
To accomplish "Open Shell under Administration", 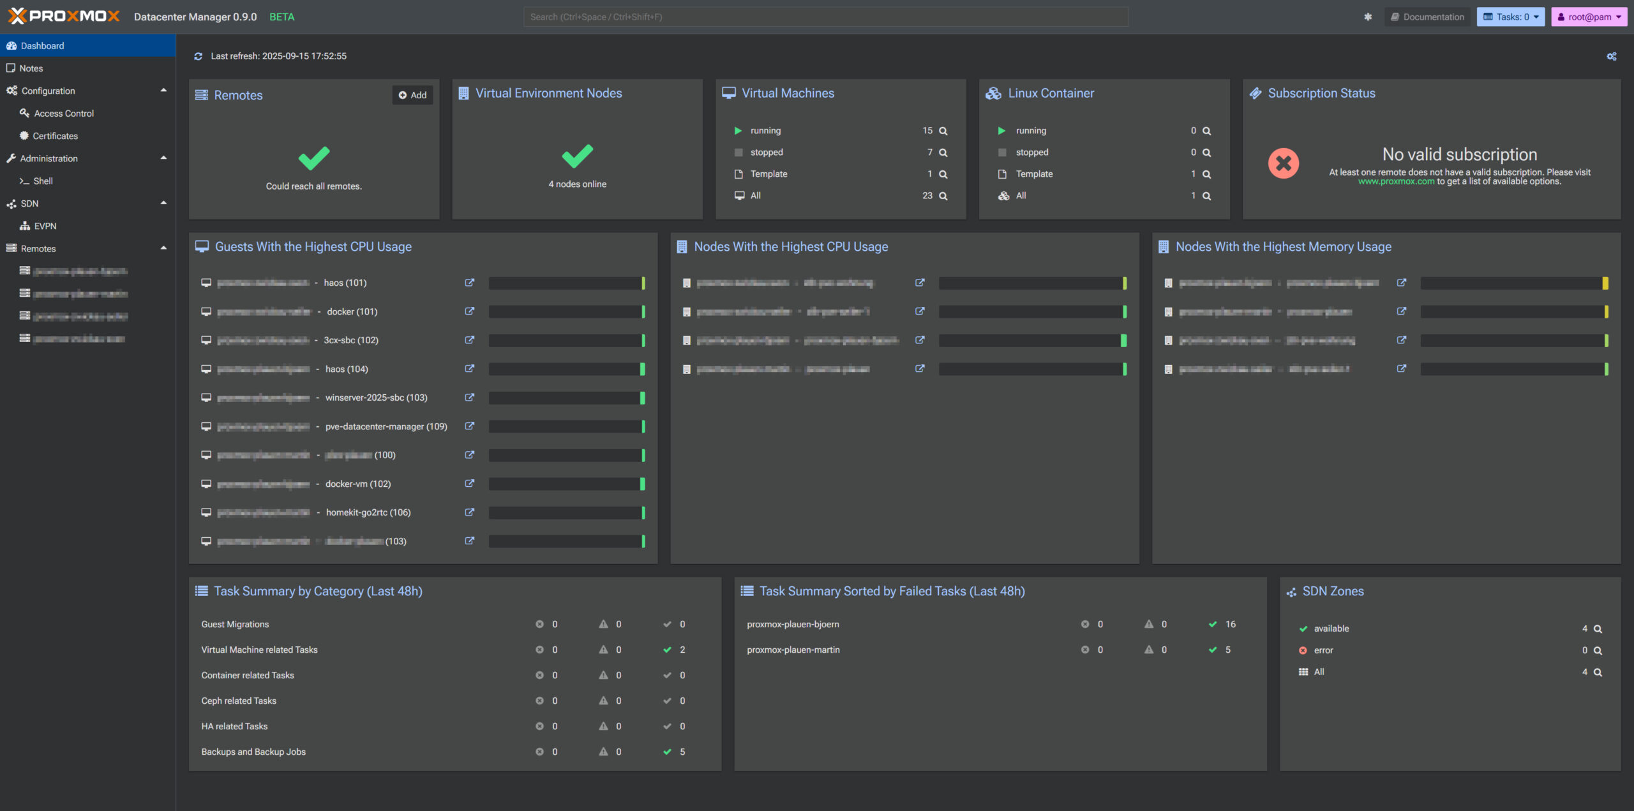I will [x=88, y=181].
